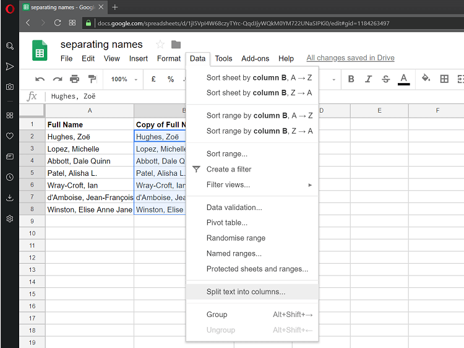Click the redo arrow icon
This screenshot has width=464, height=348.
point(58,79)
